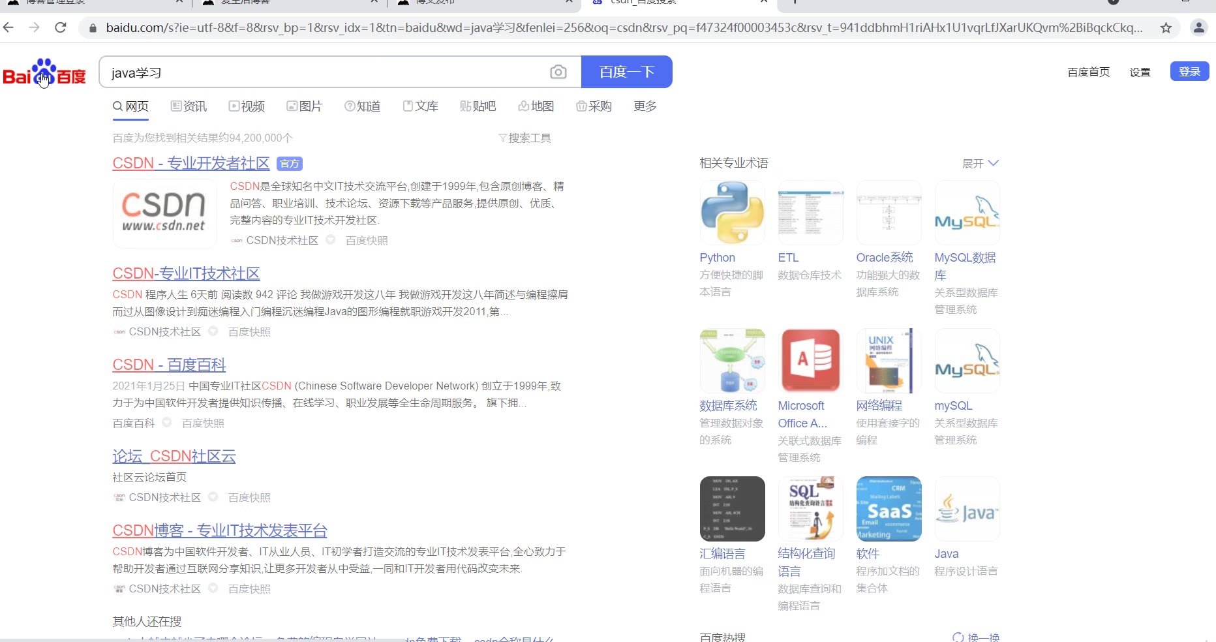Open 数据库系统 term thumbnail
Image resolution: width=1216 pixels, height=642 pixels.
click(732, 361)
